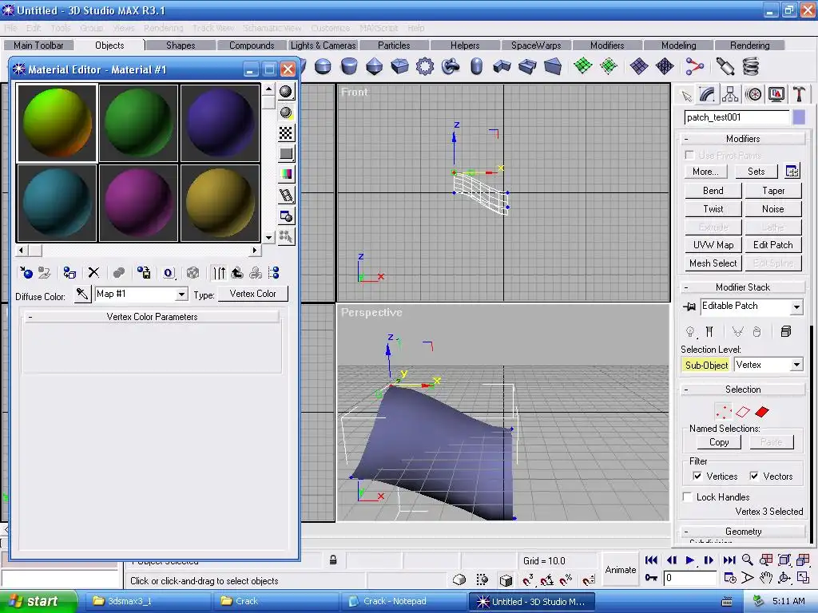Click the Arc Rotate viewport control
This screenshot has height=613, width=818.
(x=784, y=578)
